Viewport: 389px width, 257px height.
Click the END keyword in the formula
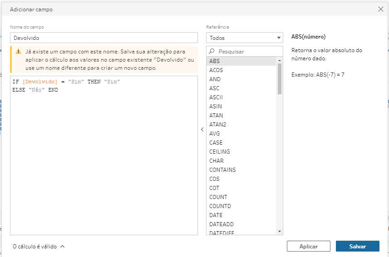pyautogui.click(x=53, y=90)
